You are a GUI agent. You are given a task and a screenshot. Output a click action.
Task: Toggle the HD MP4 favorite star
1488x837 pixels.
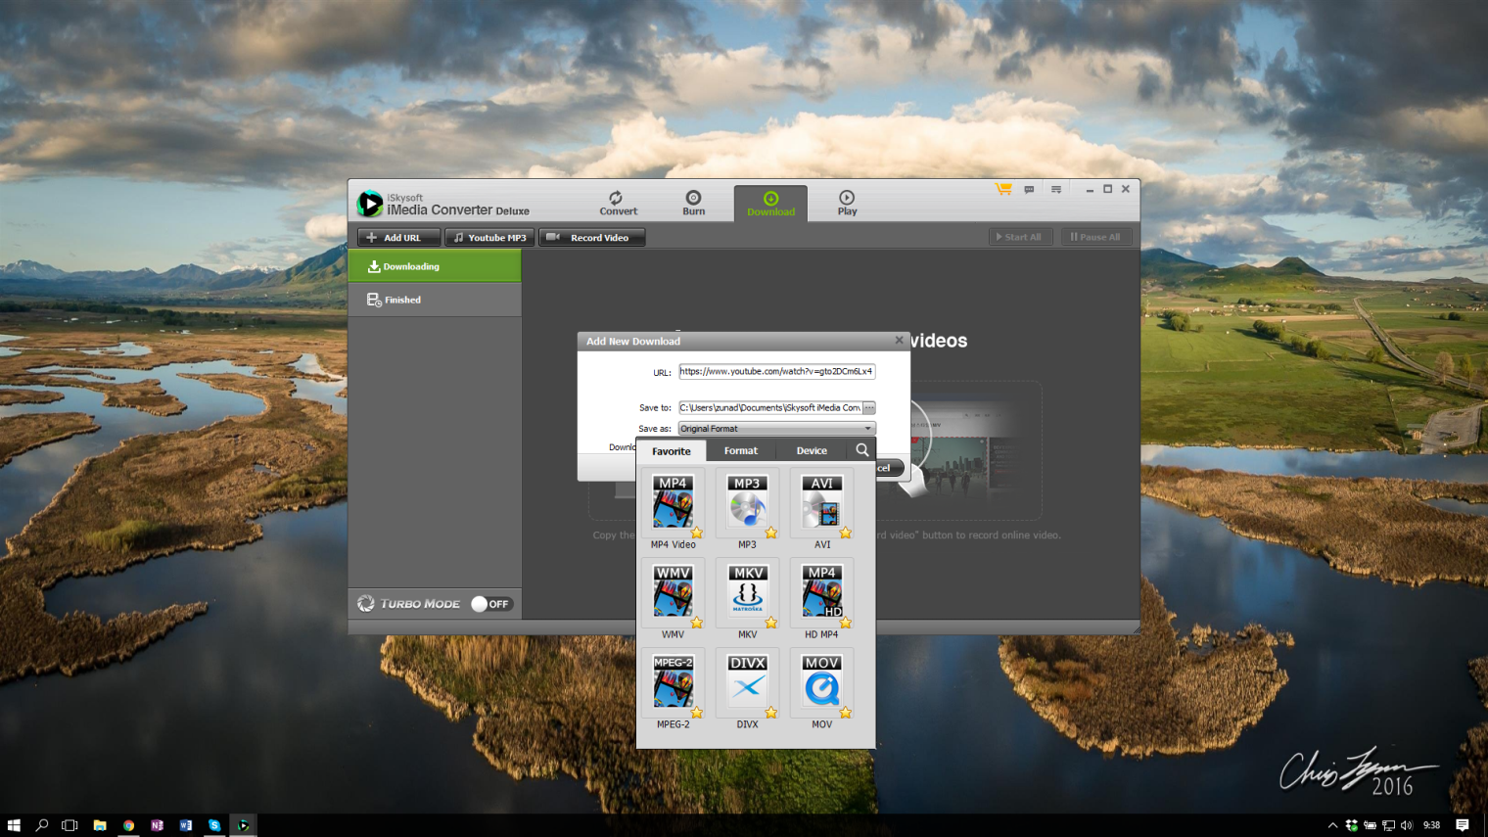(x=846, y=623)
